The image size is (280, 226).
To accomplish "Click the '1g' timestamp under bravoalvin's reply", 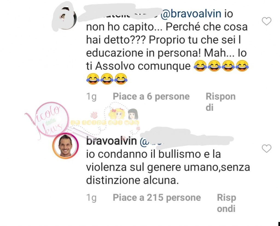I will coord(91,198).
